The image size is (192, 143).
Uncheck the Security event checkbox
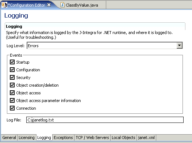pyautogui.click(x=12, y=78)
